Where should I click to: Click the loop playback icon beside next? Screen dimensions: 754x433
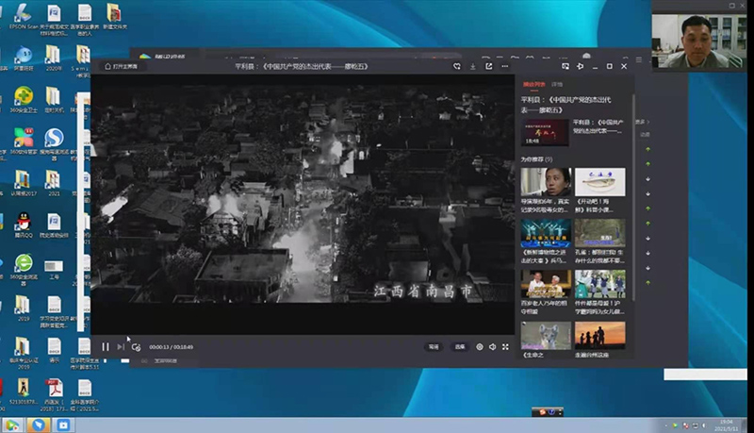(136, 347)
